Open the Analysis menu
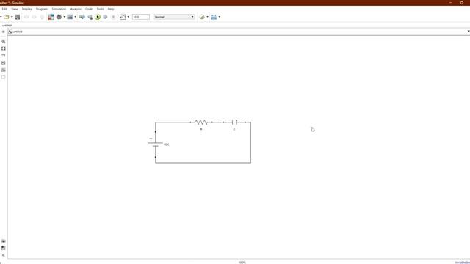Image resolution: width=470 pixels, height=264 pixels. (76, 9)
